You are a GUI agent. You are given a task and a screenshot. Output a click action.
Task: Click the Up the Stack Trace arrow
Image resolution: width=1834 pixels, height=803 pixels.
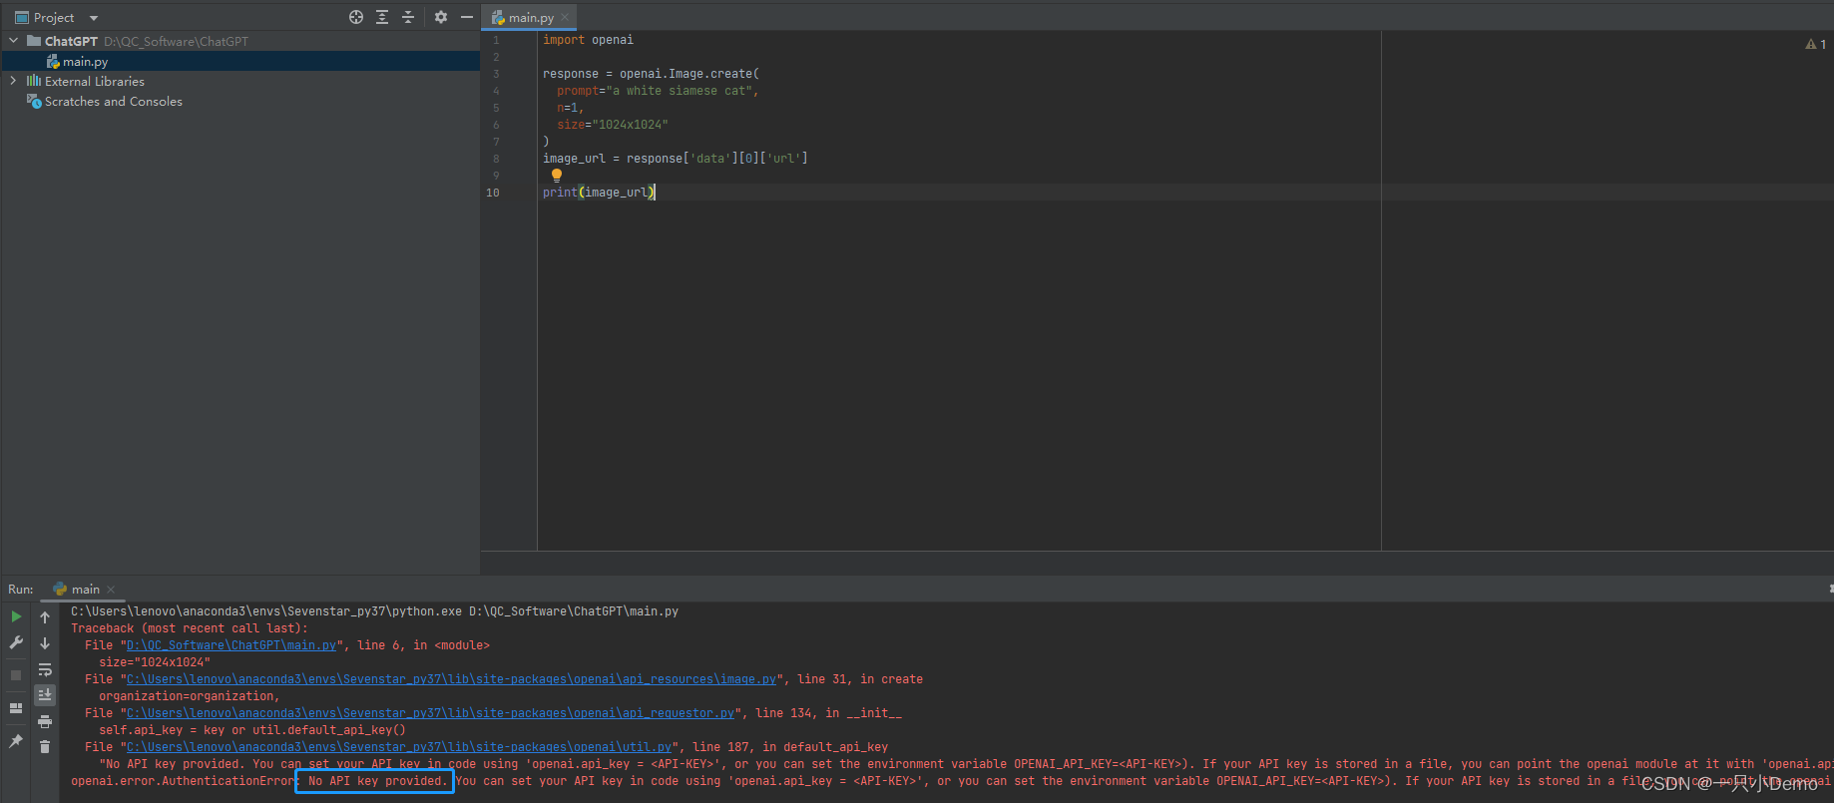point(45,617)
